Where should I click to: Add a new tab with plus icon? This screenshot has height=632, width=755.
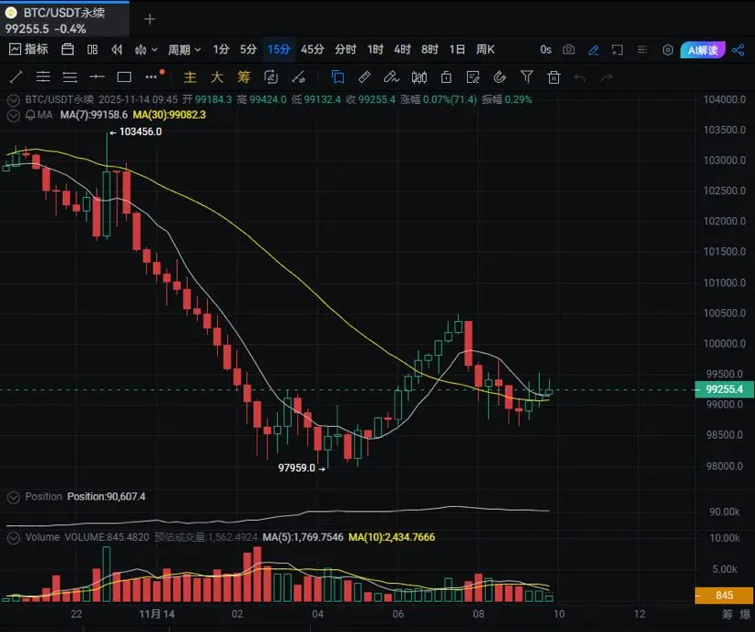(x=150, y=19)
